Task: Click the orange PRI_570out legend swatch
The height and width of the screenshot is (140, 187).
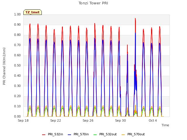Action: point(123,135)
